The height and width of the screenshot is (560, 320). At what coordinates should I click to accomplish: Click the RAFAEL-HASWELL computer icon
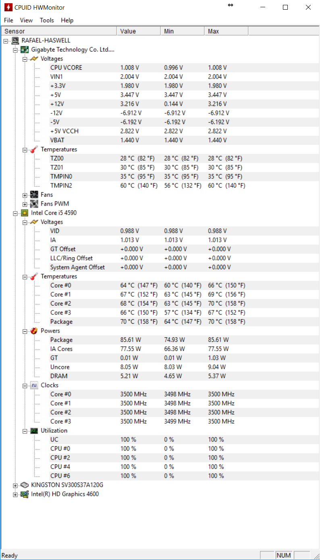15,40
